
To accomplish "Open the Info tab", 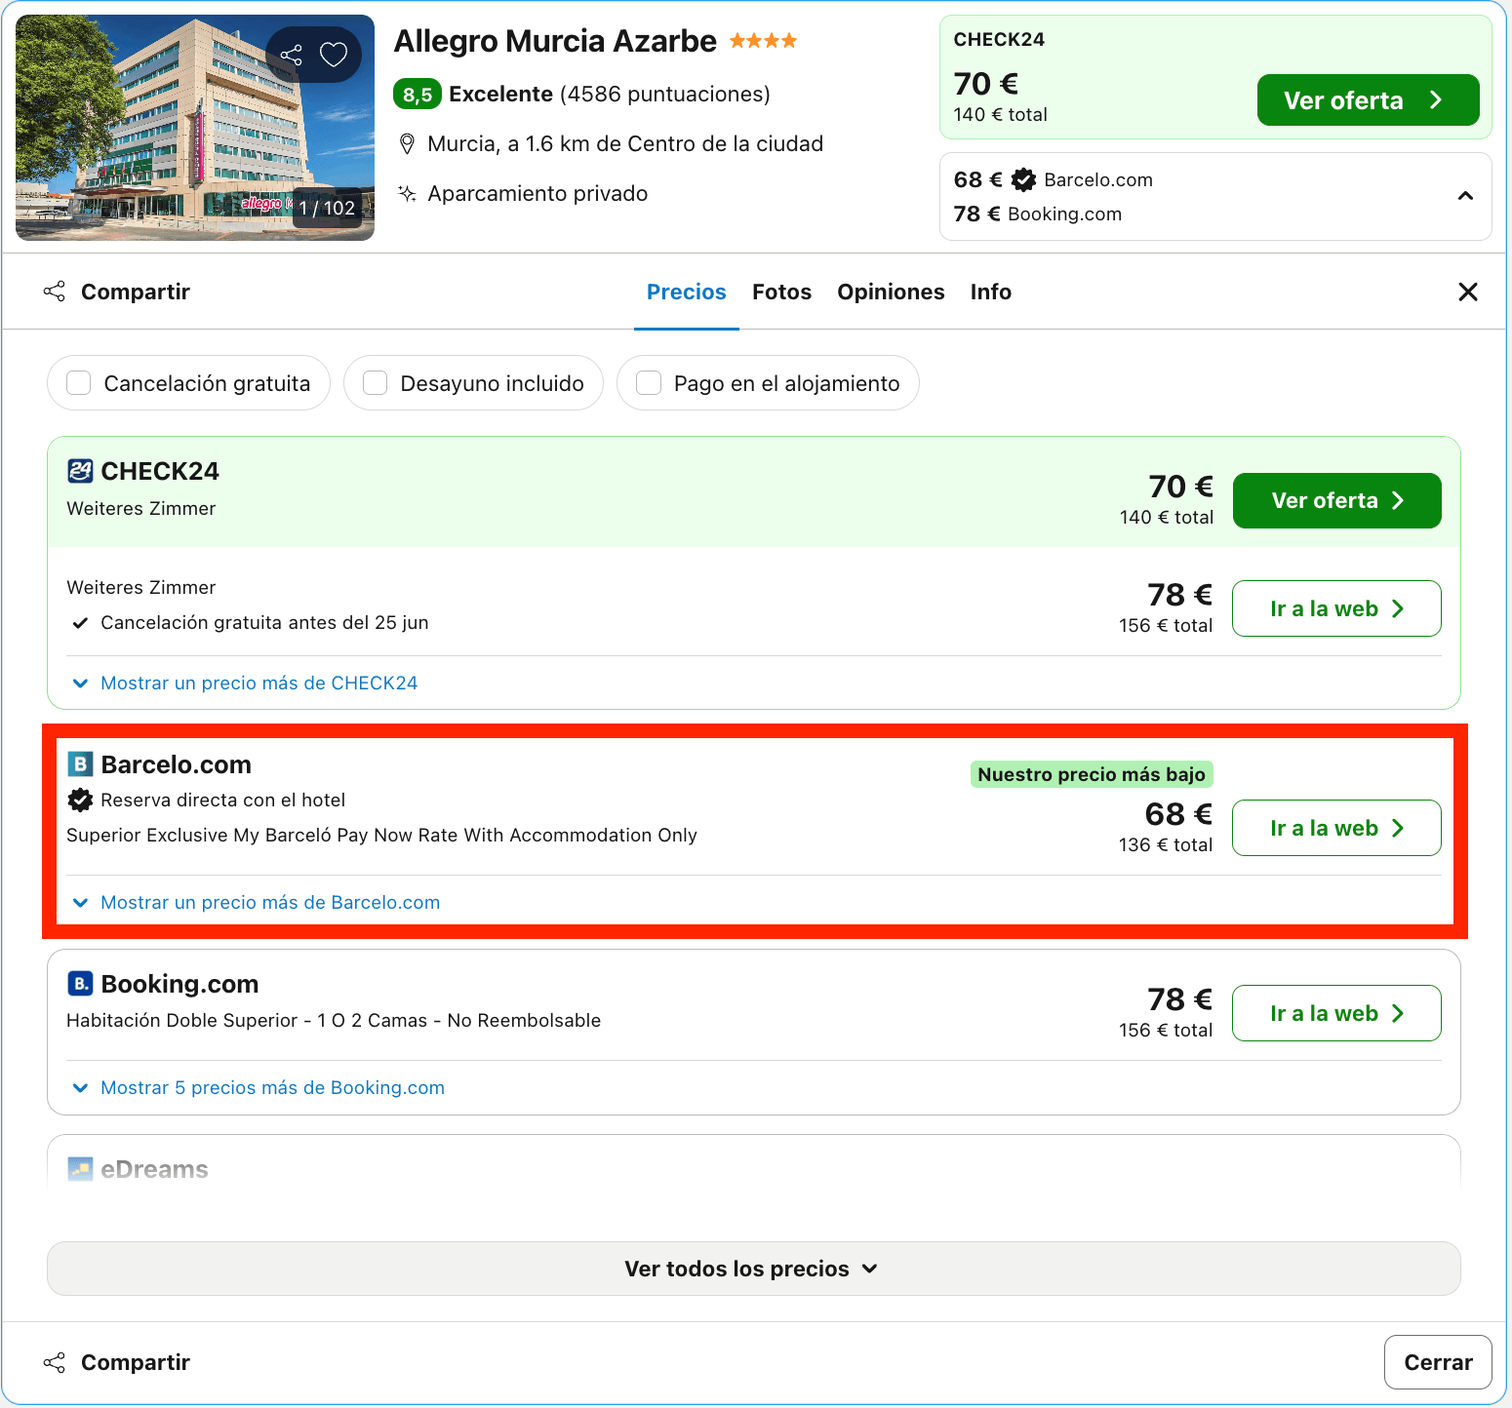I will click(990, 292).
